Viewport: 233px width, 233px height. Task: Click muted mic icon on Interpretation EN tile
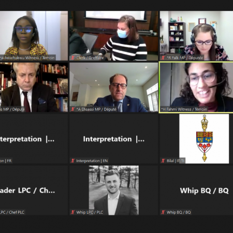coord(73,161)
